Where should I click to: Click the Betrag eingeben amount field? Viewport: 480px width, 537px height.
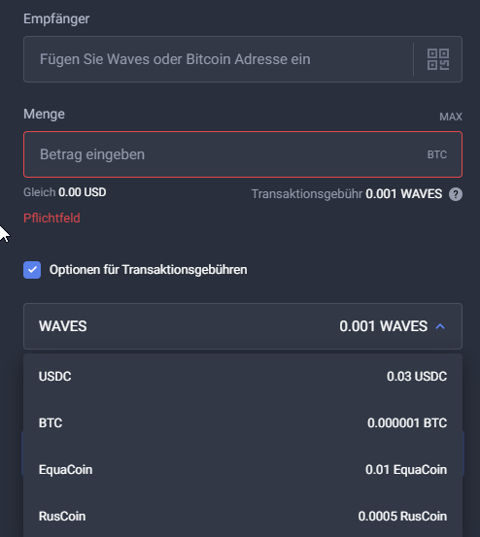click(243, 154)
